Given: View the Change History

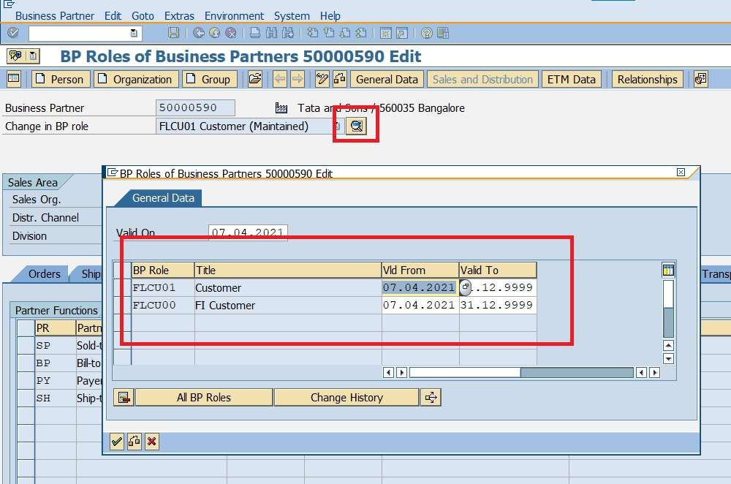Looking at the screenshot, I should click(x=346, y=397).
